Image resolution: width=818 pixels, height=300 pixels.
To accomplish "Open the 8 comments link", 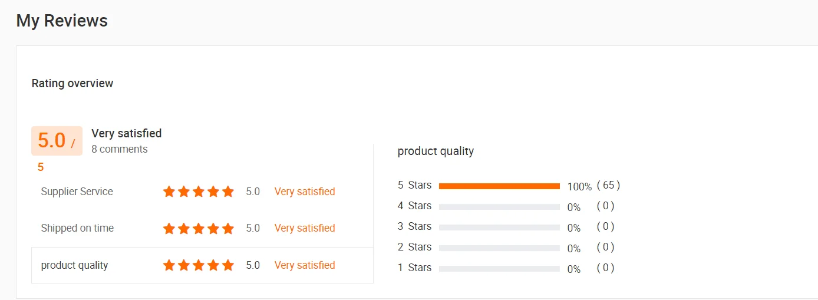I will click(x=119, y=149).
